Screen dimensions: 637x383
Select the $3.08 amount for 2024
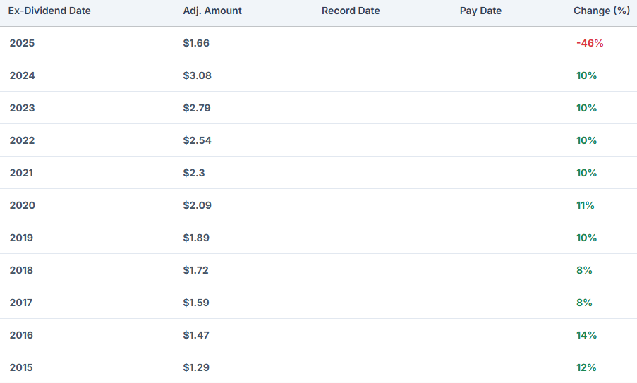click(x=197, y=75)
